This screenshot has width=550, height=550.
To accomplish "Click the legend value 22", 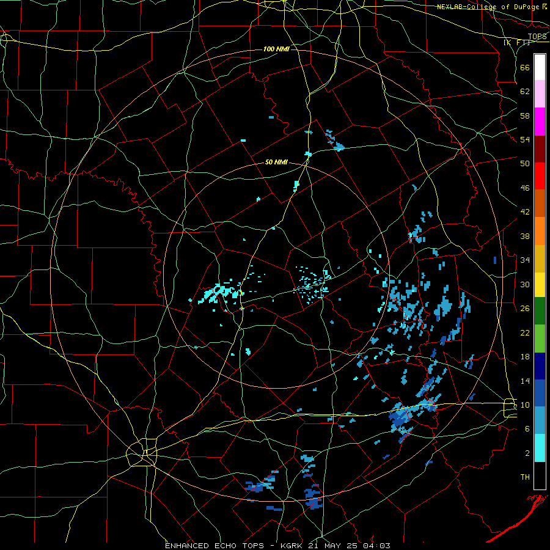I will click(x=525, y=332).
